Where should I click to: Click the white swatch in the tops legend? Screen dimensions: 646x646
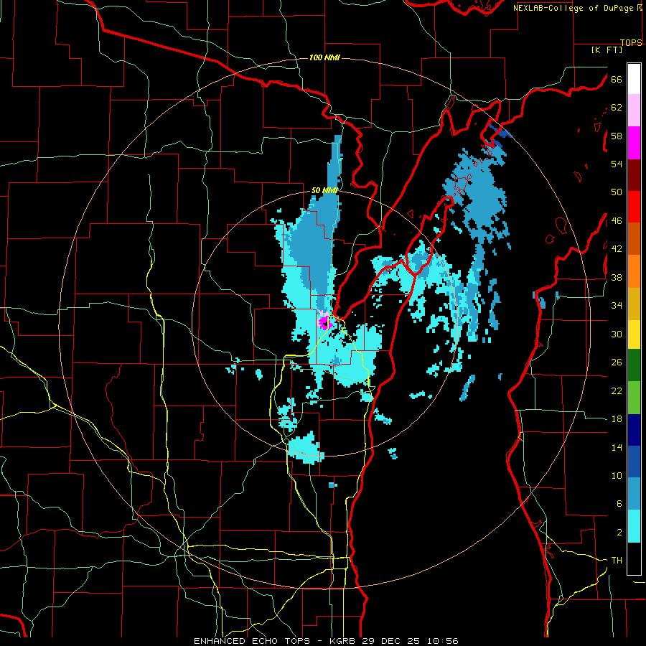tap(634, 79)
